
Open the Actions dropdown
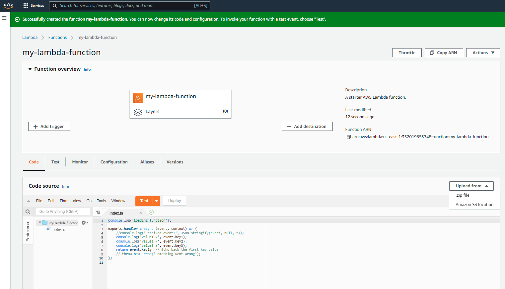click(x=483, y=53)
